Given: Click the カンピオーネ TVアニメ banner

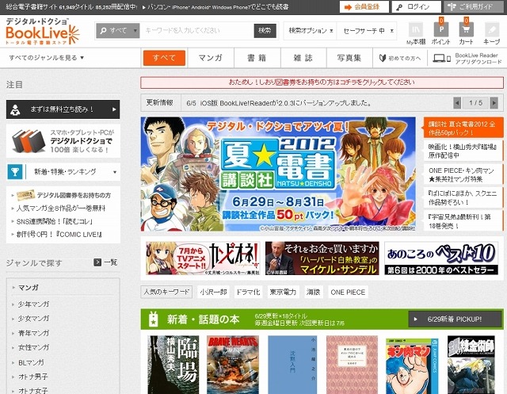Looking at the screenshot, I should (x=203, y=258).
